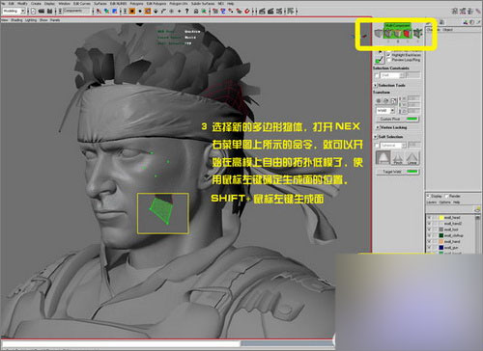Select by hierarchy mode icon

(99, 11)
